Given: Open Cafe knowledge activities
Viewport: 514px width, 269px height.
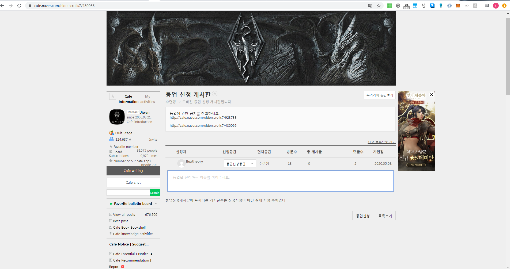Looking at the screenshot, I should pos(133,234).
